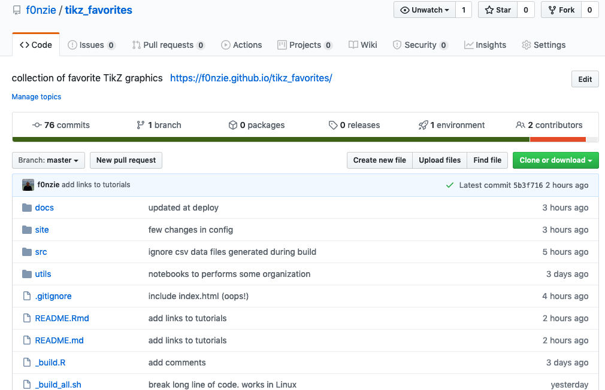Click the releases tag icon

pyautogui.click(x=333, y=125)
